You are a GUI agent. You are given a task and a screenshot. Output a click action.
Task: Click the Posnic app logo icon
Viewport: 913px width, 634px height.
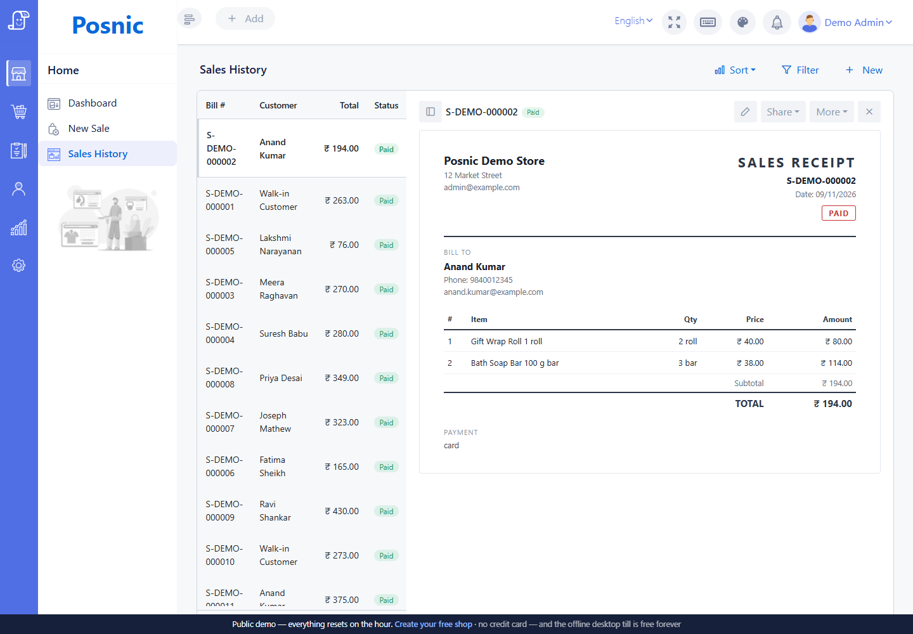19,20
